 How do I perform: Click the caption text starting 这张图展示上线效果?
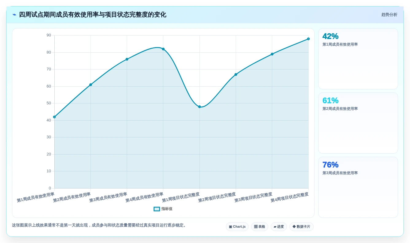[99, 225]
